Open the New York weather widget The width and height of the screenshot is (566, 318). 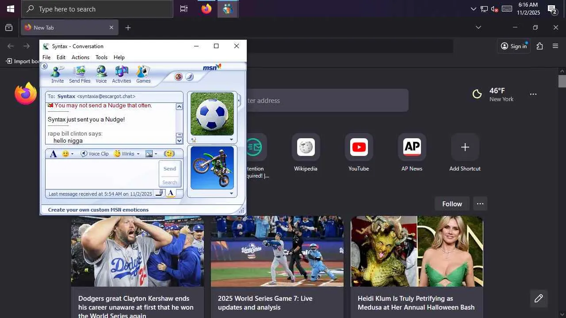tap(493, 94)
